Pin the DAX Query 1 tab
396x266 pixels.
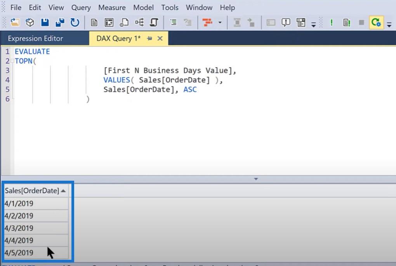(x=149, y=38)
